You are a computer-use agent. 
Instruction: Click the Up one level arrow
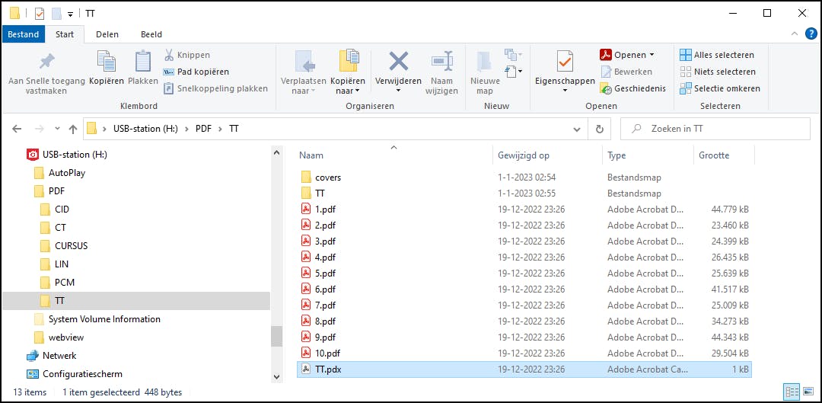(73, 129)
